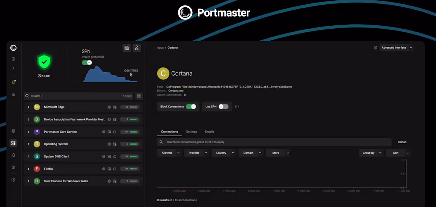This screenshot has height=207, width=436.
Task: Open the Provider filter dropdown
Action: point(196,153)
